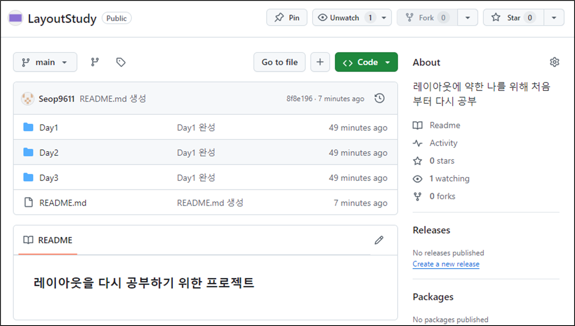This screenshot has height=326, width=575.
Task: Star the repository
Action: pos(514,18)
